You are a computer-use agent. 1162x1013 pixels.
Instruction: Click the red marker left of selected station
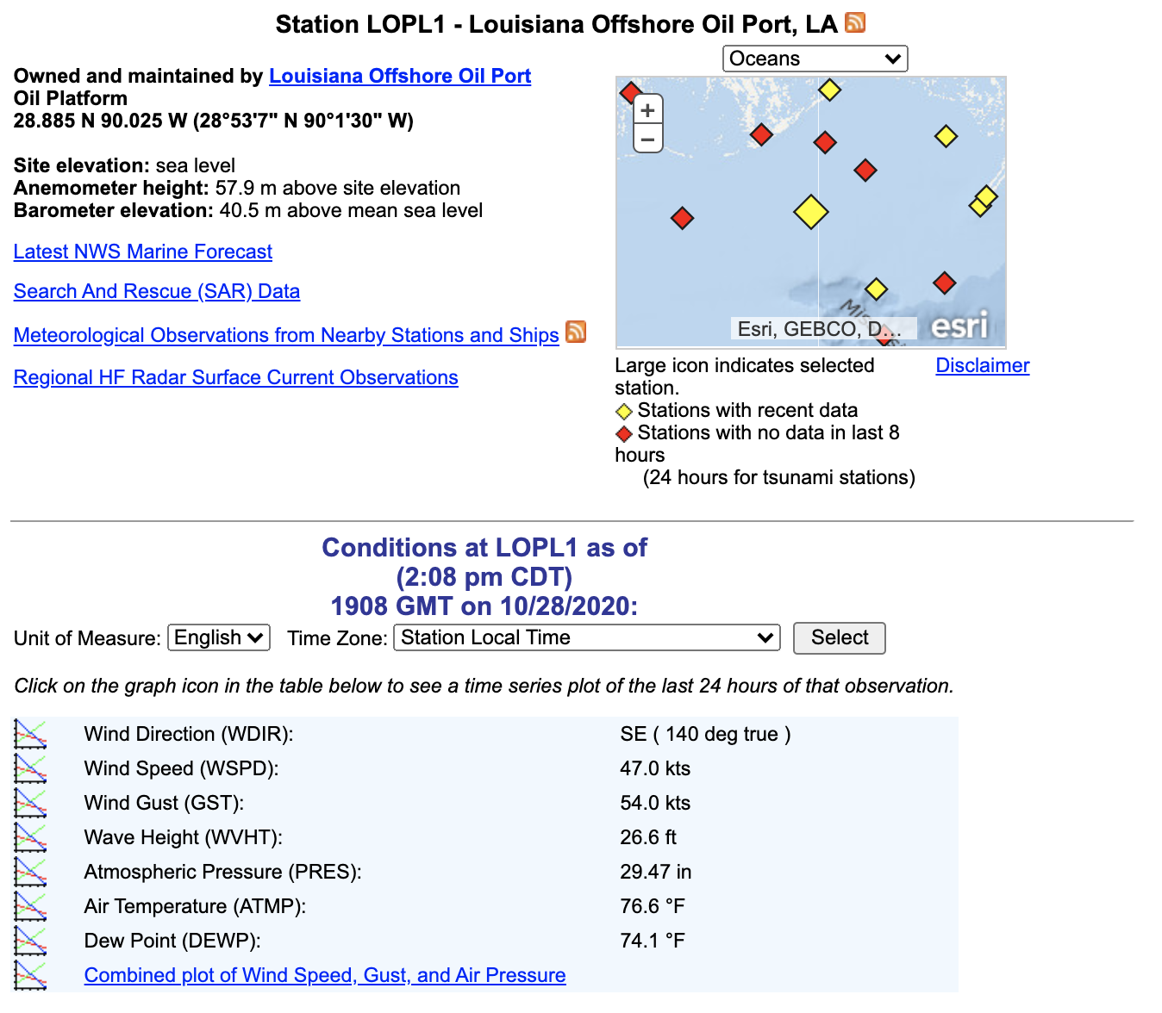682,218
